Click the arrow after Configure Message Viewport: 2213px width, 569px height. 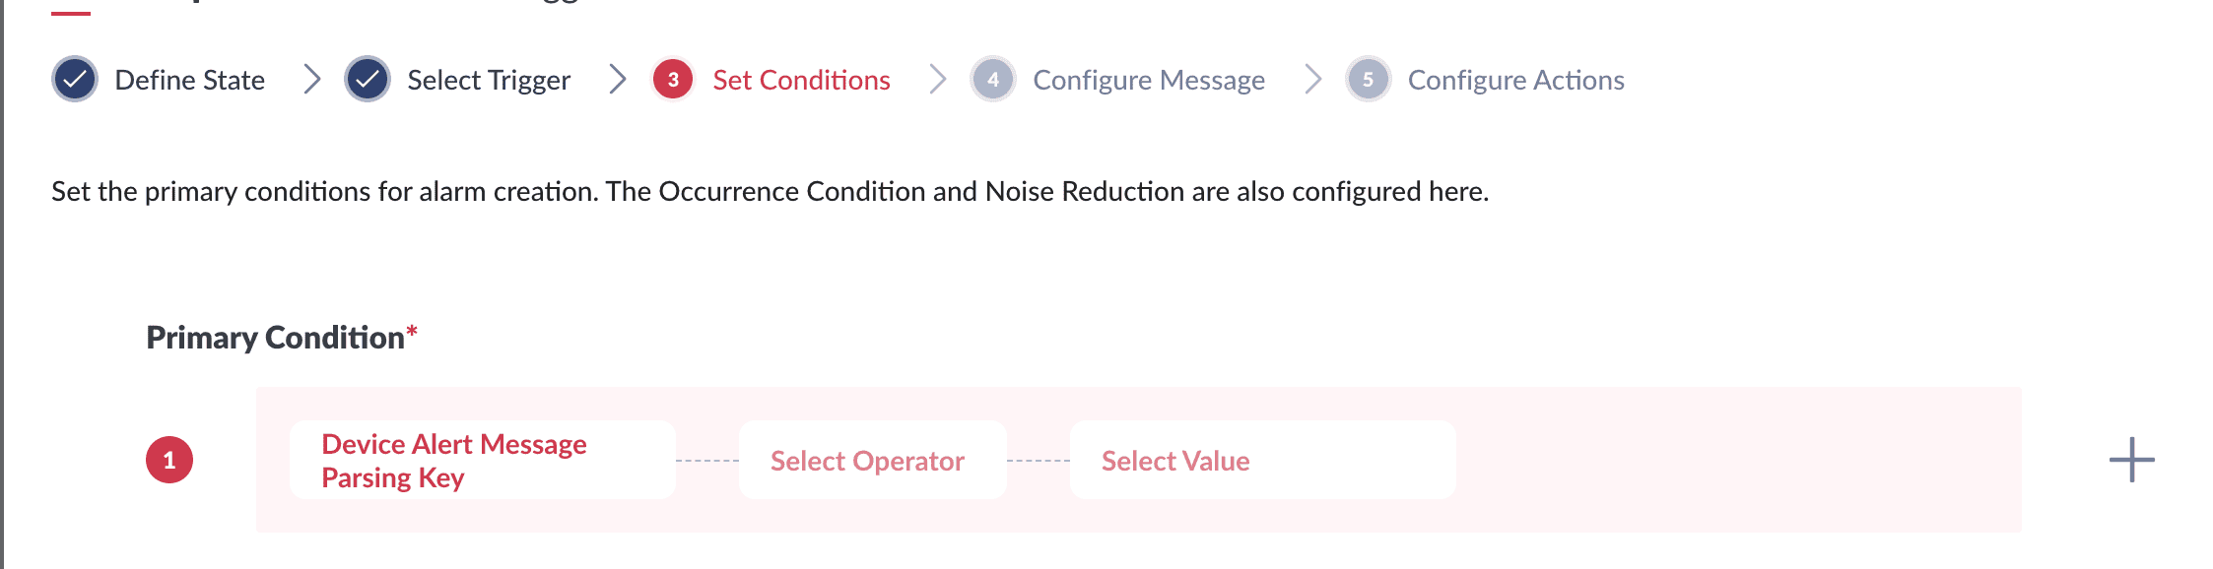(1312, 80)
